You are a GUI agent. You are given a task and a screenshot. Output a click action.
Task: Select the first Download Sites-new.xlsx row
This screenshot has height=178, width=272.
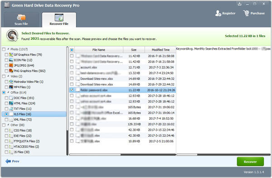point(122,79)
